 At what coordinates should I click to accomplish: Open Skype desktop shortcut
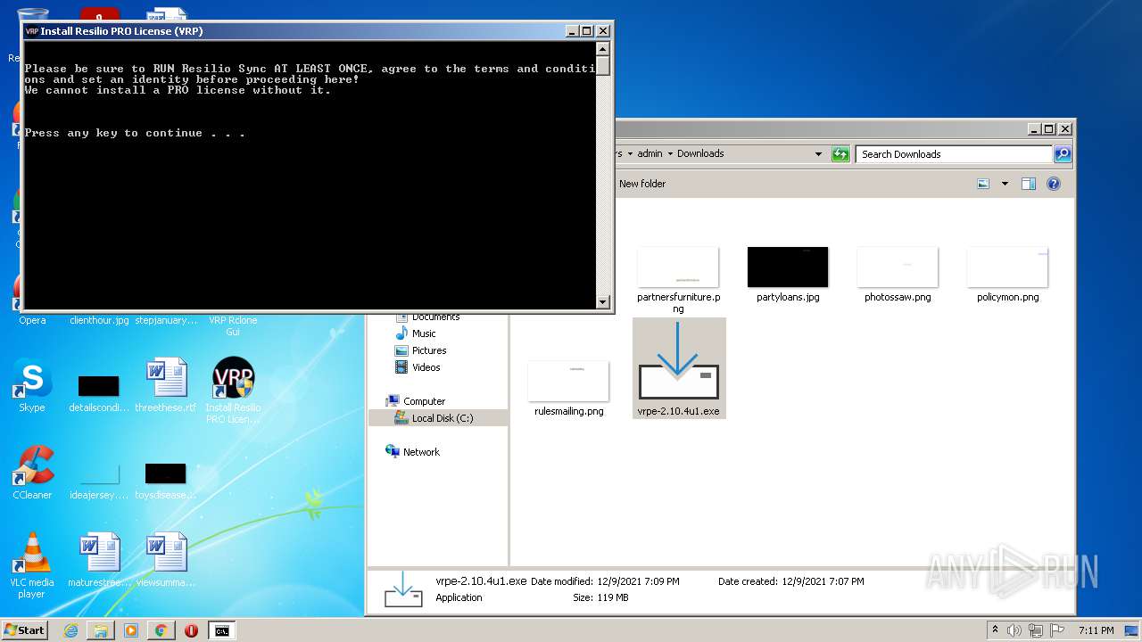[x=32, y=386]
